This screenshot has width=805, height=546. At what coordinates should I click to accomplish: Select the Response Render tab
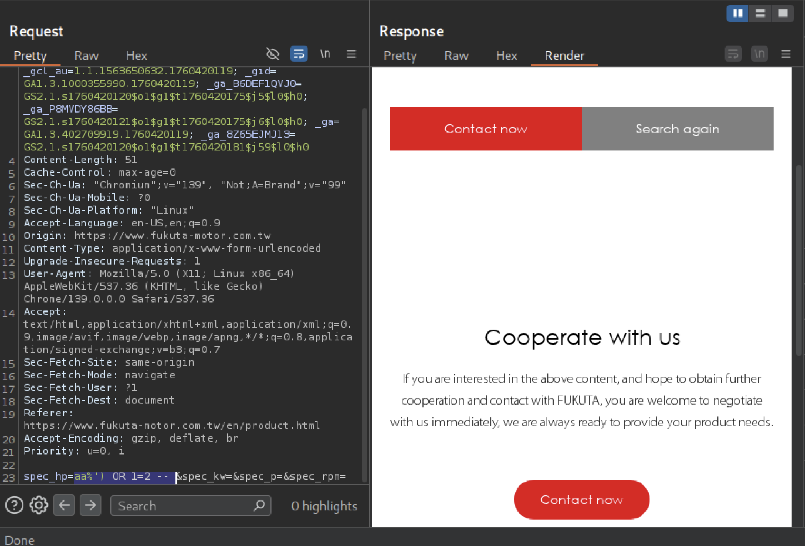[564, 56]
